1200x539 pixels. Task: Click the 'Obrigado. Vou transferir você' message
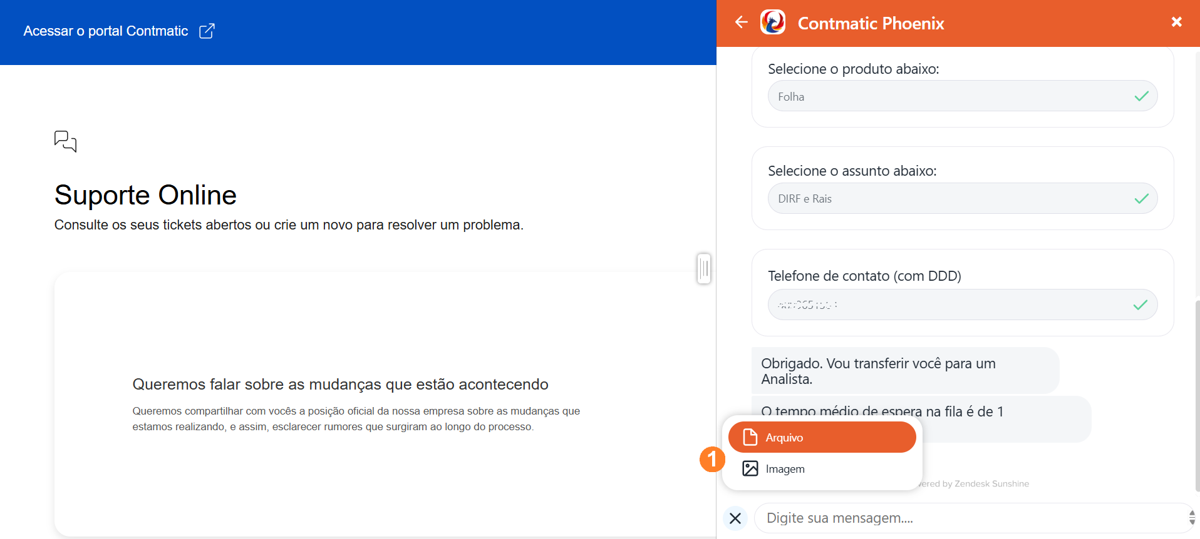pos(905,371)
